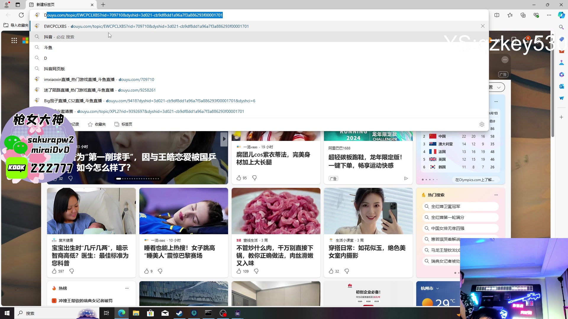Image resolution: width=568 pixels, height=319 pixels.
Task: Open the 宝宝出生时 article title
Action: [90, 255]
